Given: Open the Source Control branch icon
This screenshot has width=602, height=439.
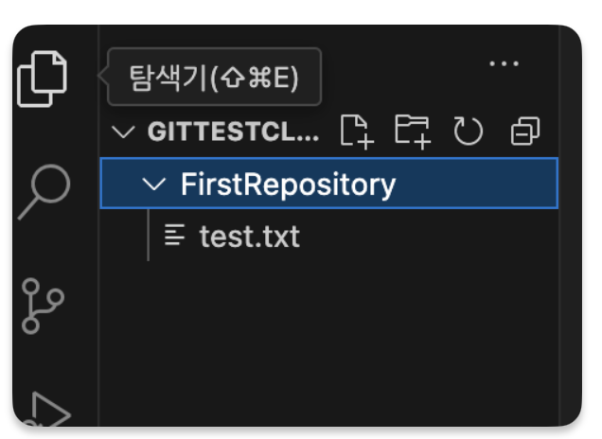Looking at the screenshot, I should [43, 306].
